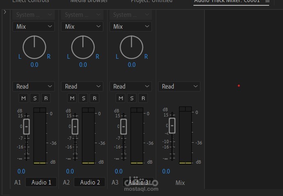Open Audio 2 System input dropdown
Image resolution: width=283 pixels, height=196 pixels.
pyautogui.click(x=82, y=15)
